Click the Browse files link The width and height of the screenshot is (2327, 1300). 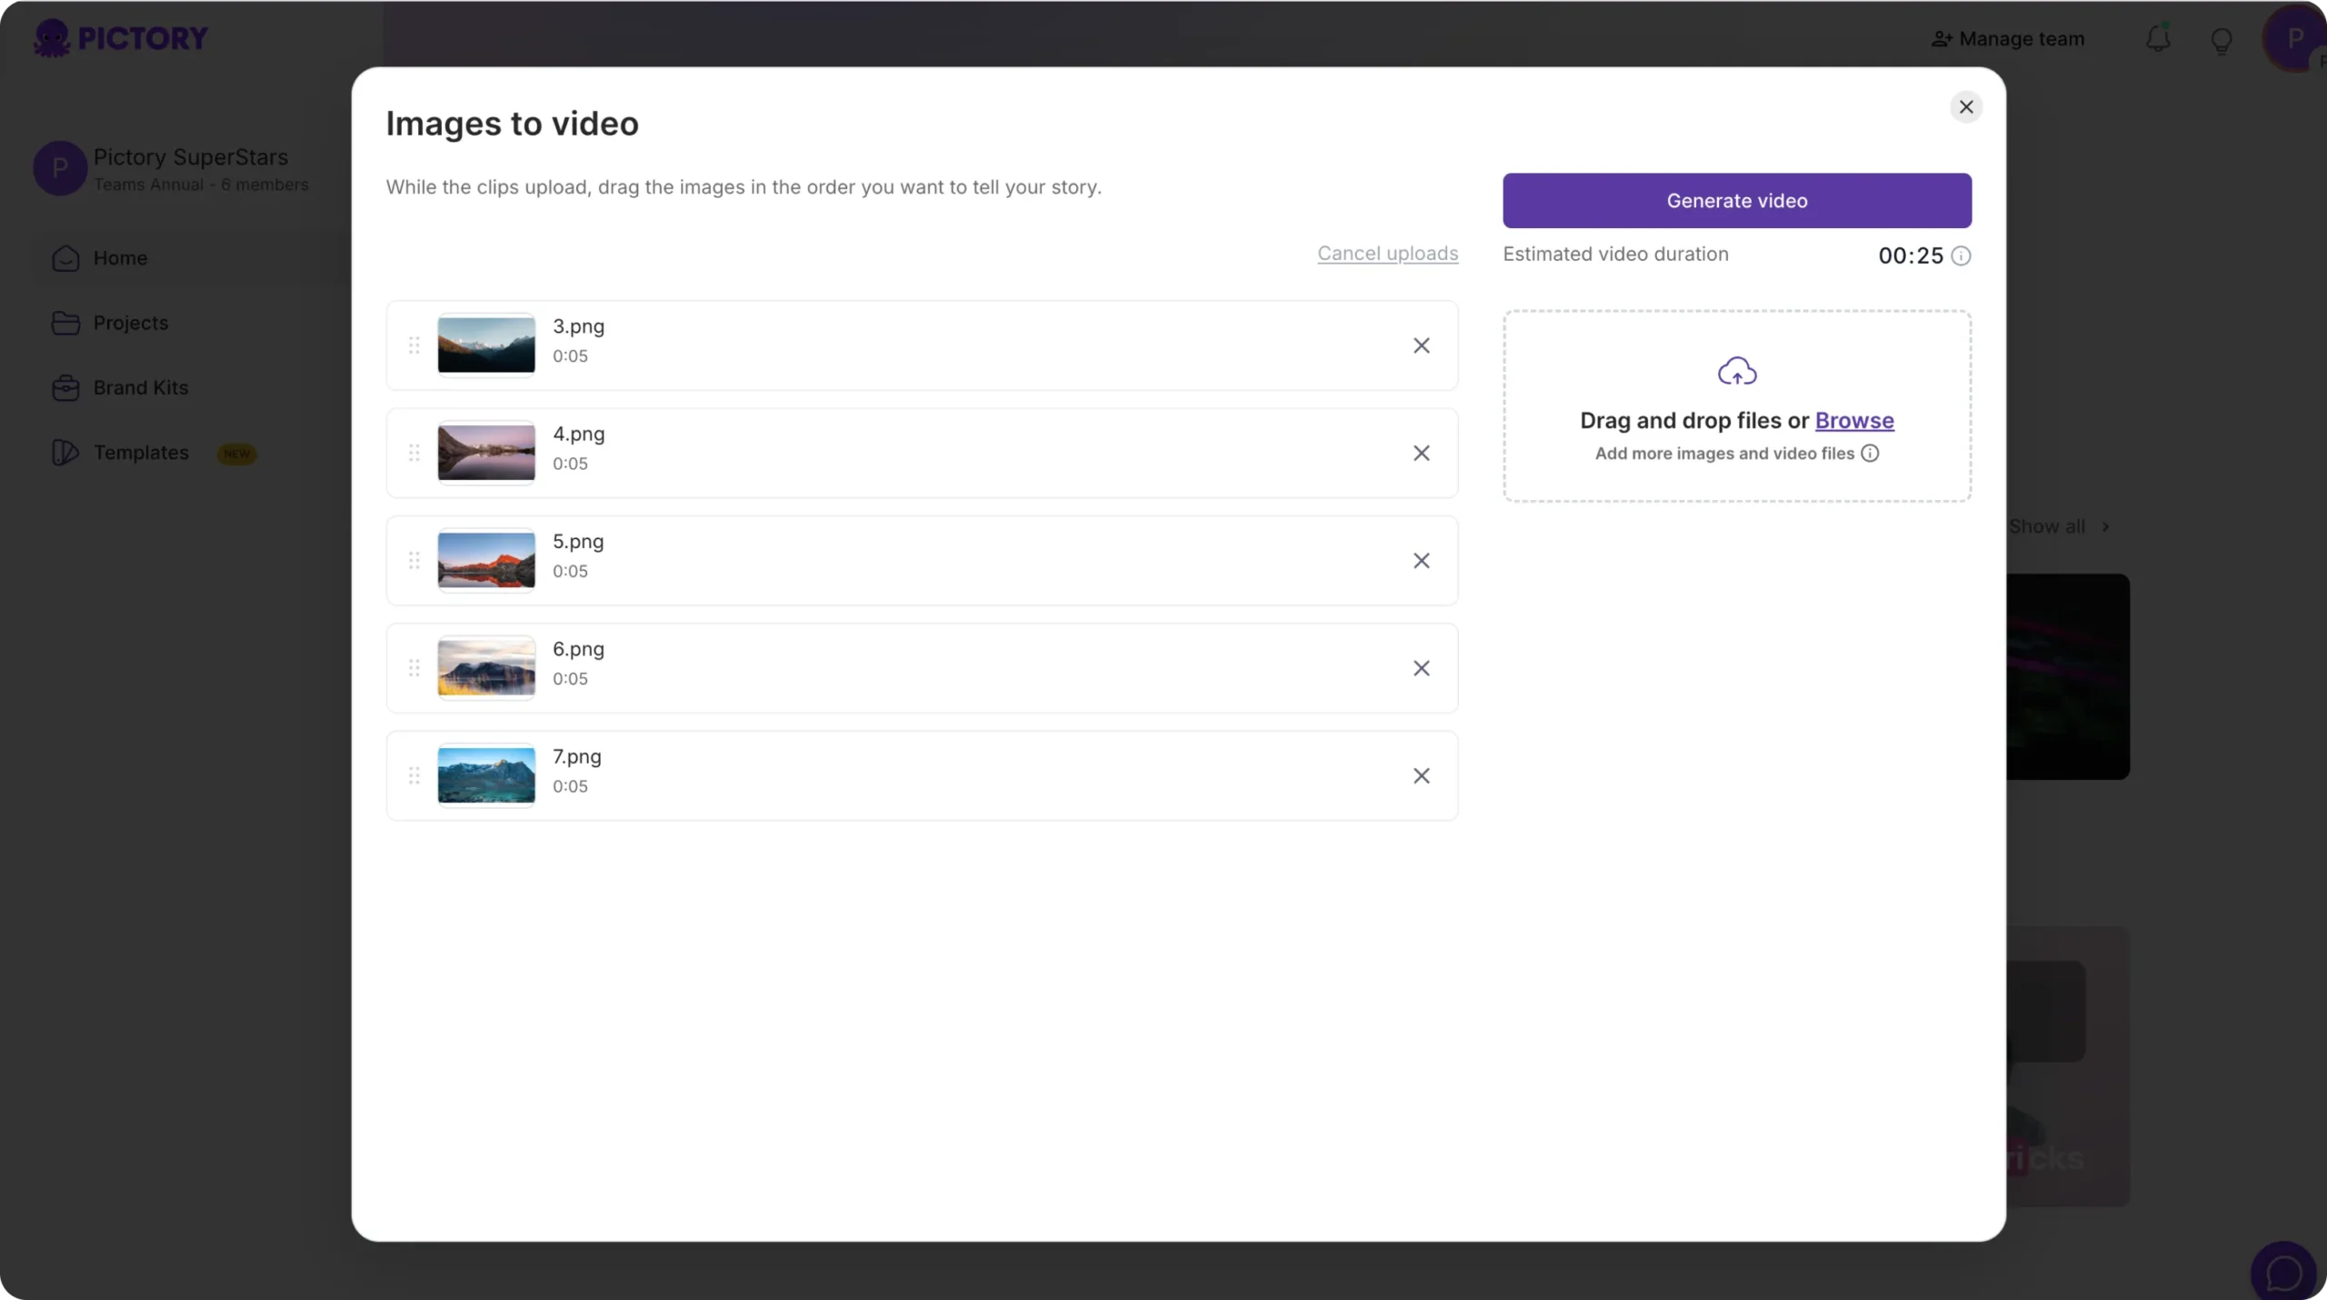1853,421
